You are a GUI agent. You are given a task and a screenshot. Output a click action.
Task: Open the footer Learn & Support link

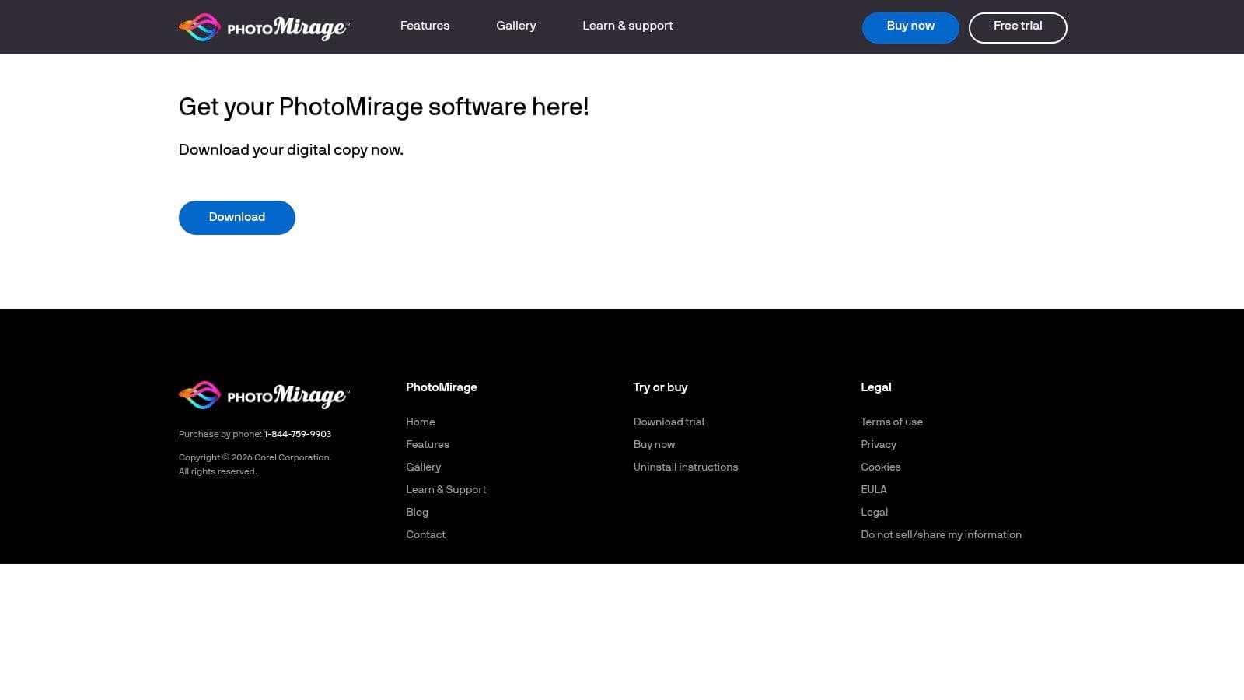coord(446,489)
